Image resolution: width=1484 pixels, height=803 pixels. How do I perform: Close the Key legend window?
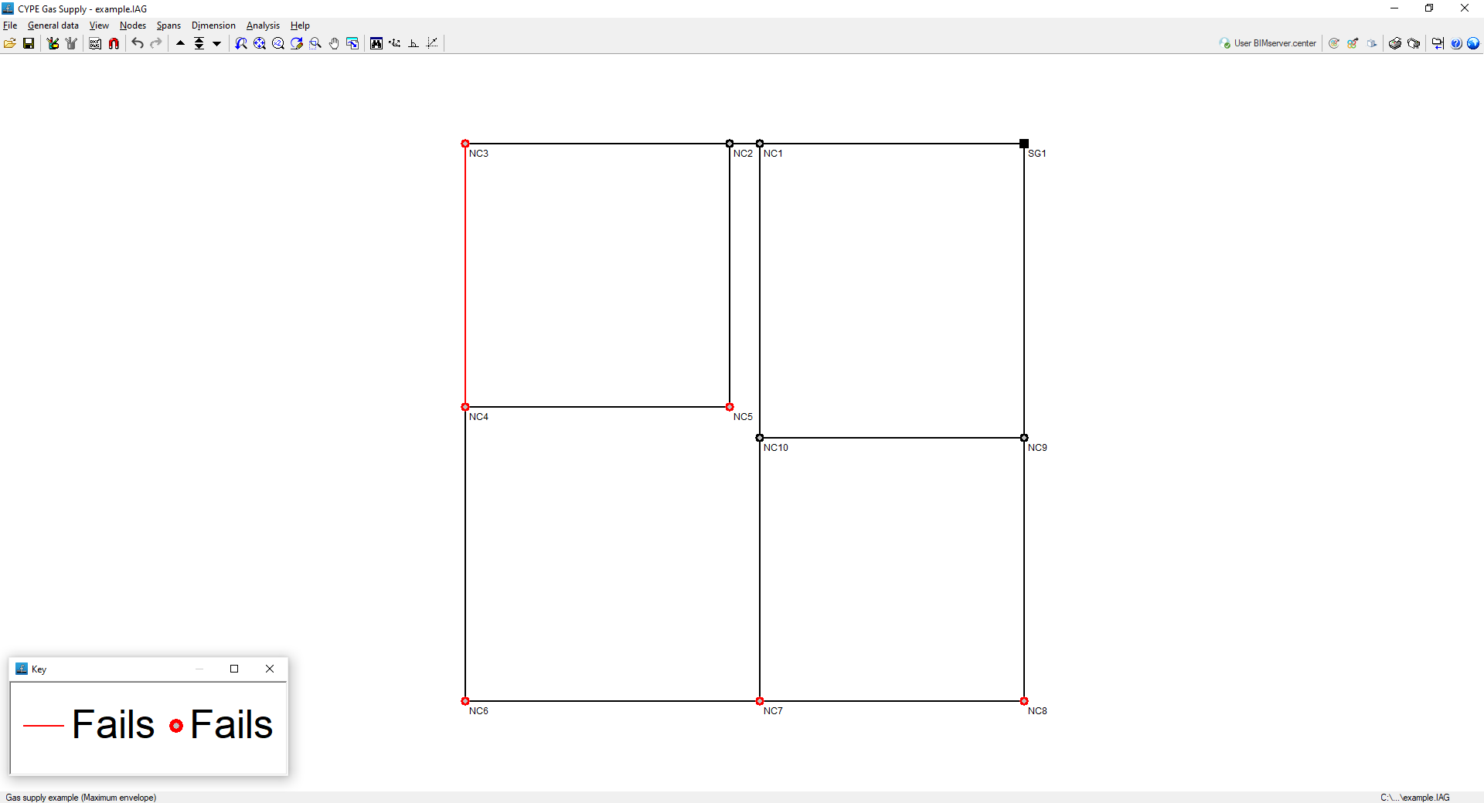(x=270, y=669)
